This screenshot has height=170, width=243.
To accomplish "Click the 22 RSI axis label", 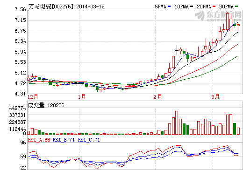I will (23, 168).
